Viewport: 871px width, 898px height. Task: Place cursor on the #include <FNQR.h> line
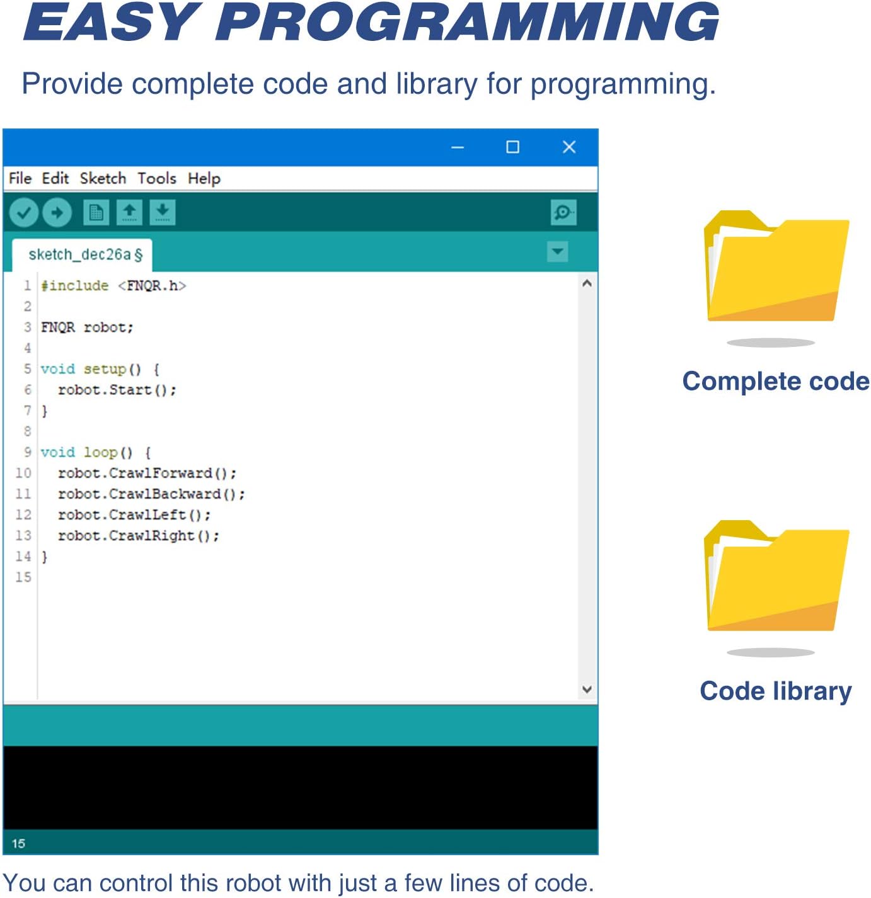[x=113, y=286]
